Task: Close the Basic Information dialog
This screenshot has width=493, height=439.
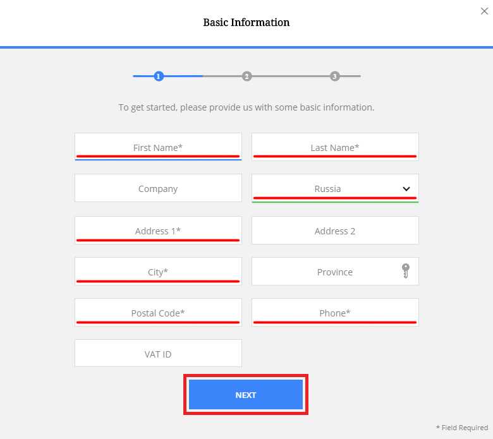Action: coord(484,11)
